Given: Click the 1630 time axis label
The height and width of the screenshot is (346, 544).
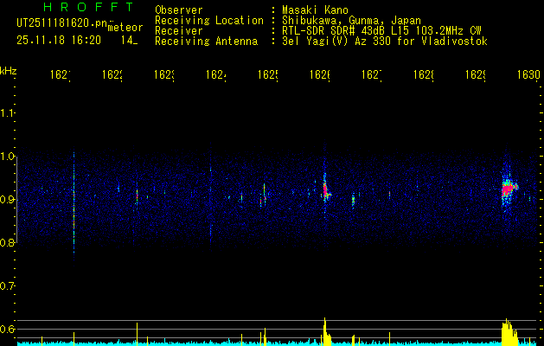Looking at the screenshot, I should 528,74.
